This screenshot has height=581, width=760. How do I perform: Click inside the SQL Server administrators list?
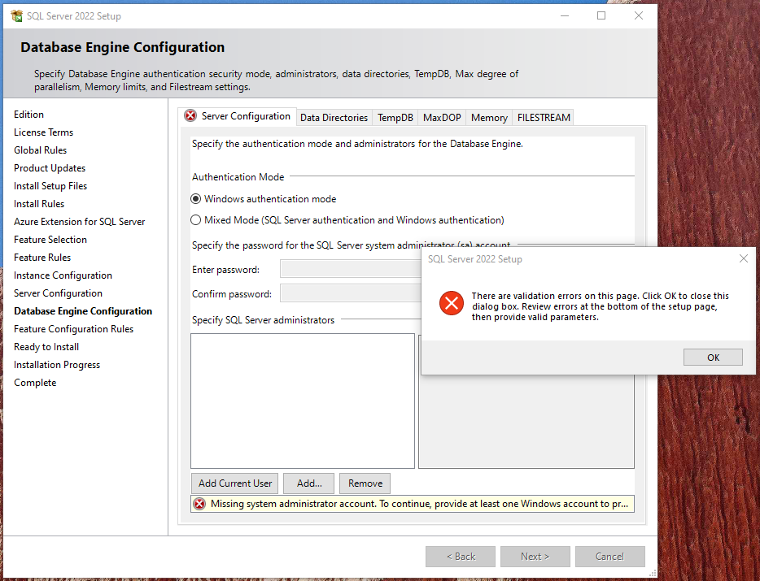(x=303, y=400)
